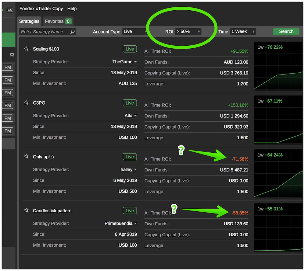Click the -71.58% All Time ROI value
The height and width of the screenshot is (271, 305).
240,159
